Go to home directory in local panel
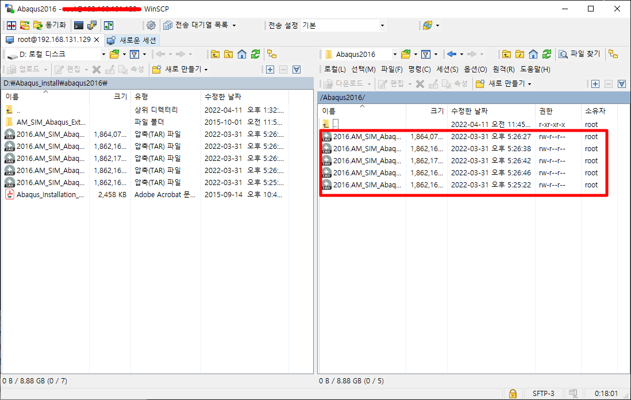The height and width of the screenshot is (400, 631). point(242,55)
